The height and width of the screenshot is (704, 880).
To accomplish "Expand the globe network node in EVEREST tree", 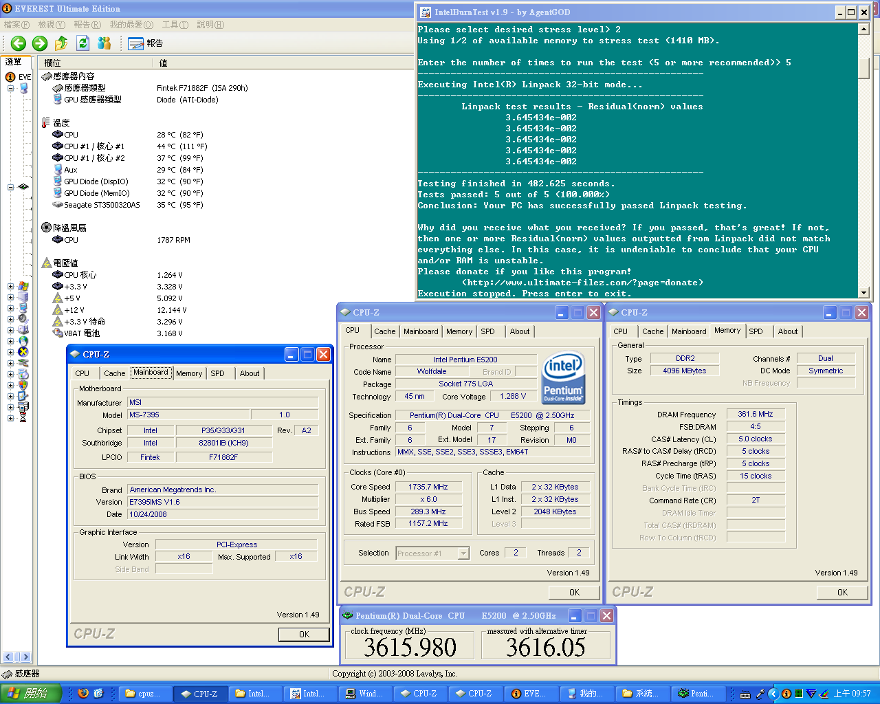I will tap(10, 341).
